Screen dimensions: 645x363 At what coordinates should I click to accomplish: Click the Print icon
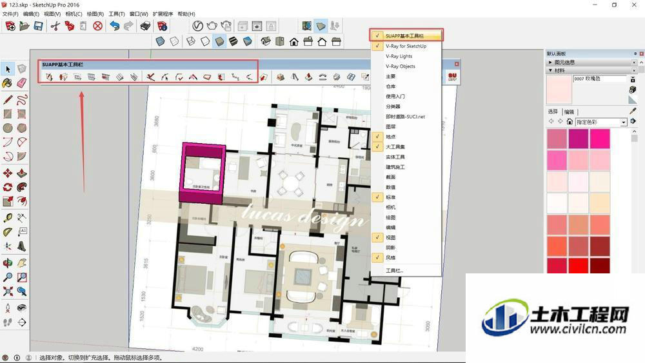[x=145, y=26]
